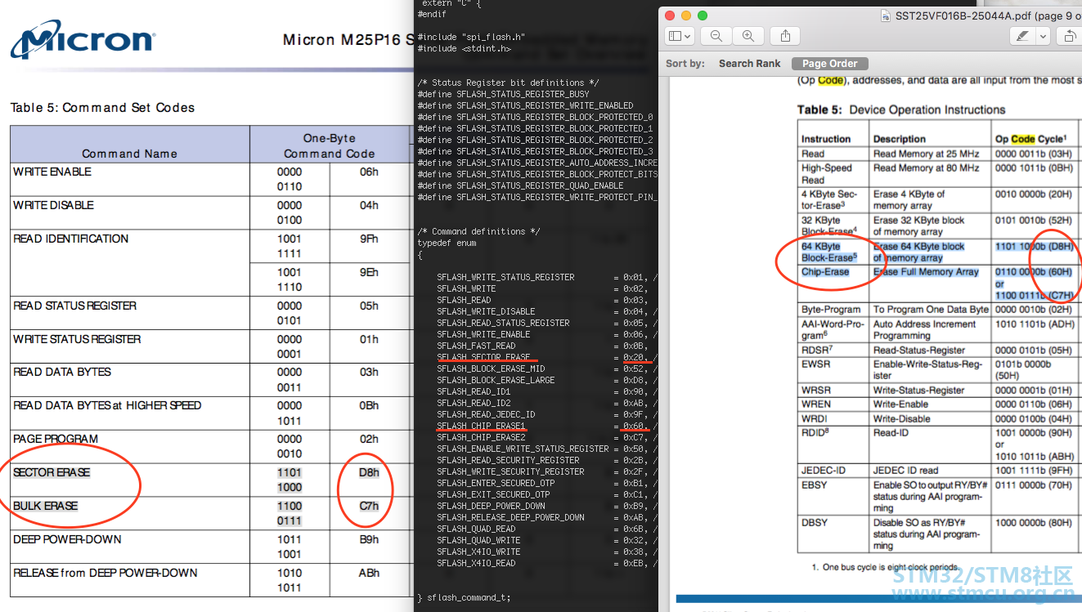Click SFLASH_READ_JEDEC_ID enum entry
Image resolution: width=1082 pixels, height=612 pixels.
486,414
